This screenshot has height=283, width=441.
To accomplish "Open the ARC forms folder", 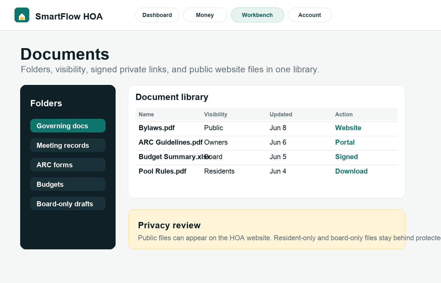I will tap(68, 165).
